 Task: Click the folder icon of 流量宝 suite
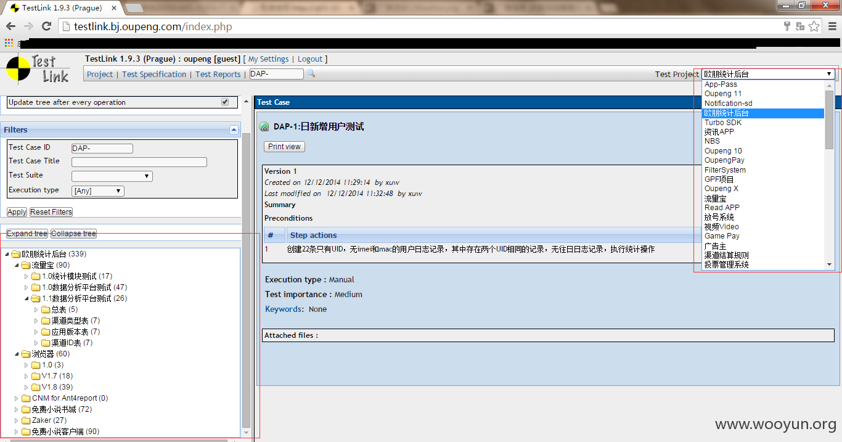[x=26, y=265]
